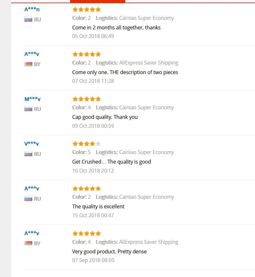Click the Russian flag next to M***v
This screenshot has width=255, height=277.
point(28,109)
